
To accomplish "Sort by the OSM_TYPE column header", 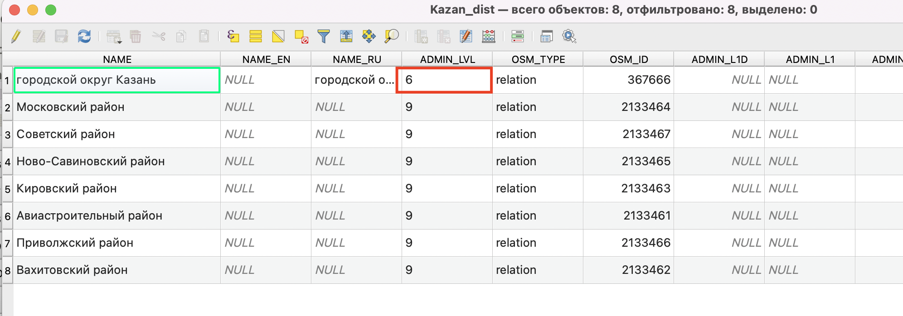I will pos(538,59).
